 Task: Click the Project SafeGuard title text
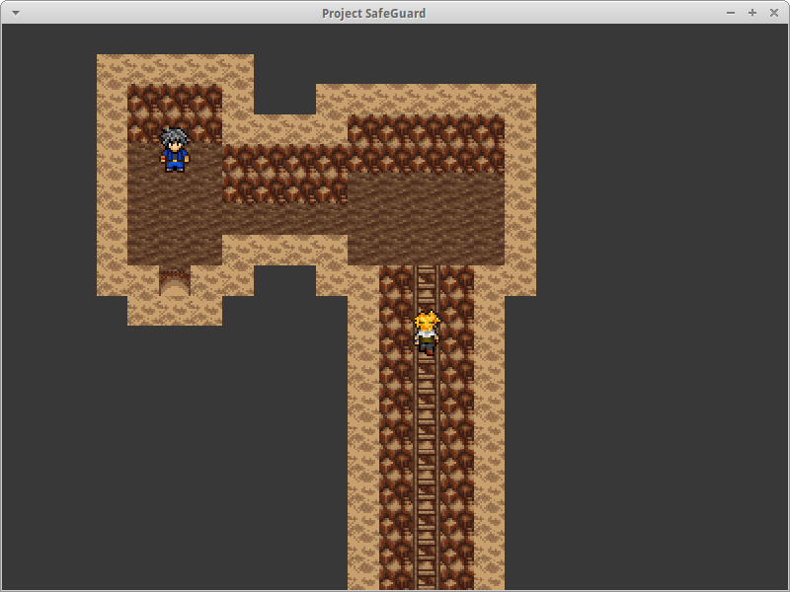pos(373,13)
